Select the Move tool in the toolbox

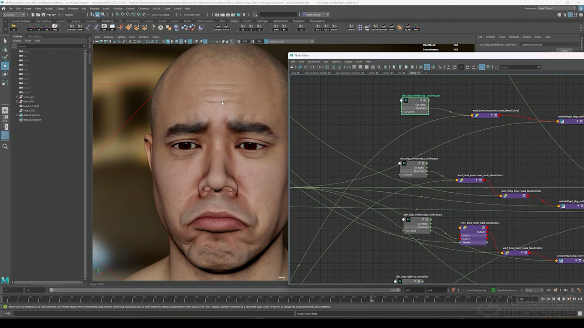point(5,66)
